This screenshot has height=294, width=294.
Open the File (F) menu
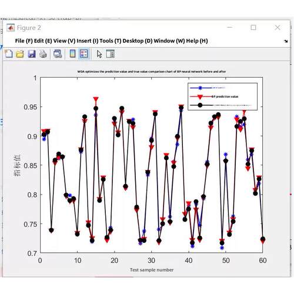[24, 41]
